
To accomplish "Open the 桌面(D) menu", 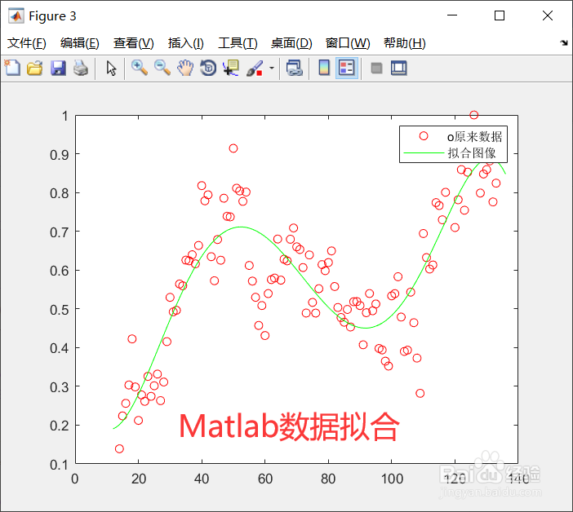I will tap(291, 43).
